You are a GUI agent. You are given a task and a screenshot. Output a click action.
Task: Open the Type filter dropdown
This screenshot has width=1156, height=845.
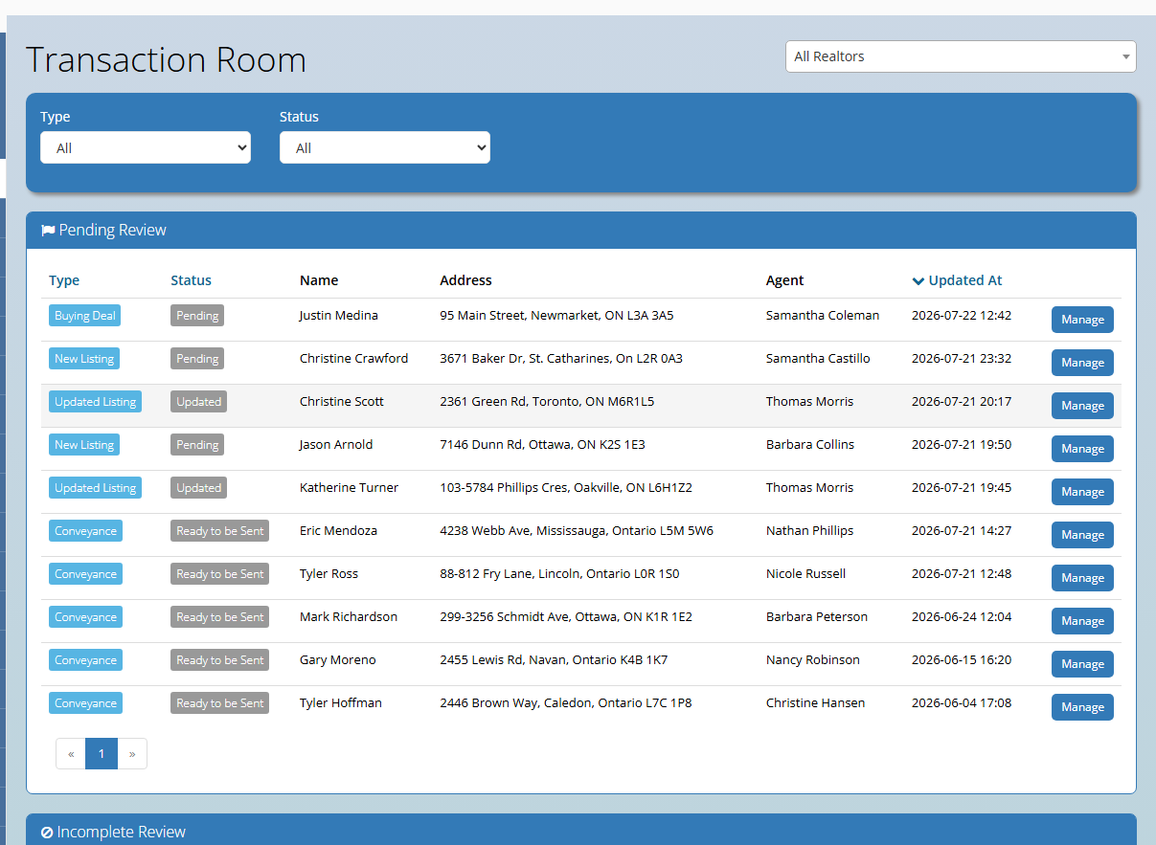(146, 147)
